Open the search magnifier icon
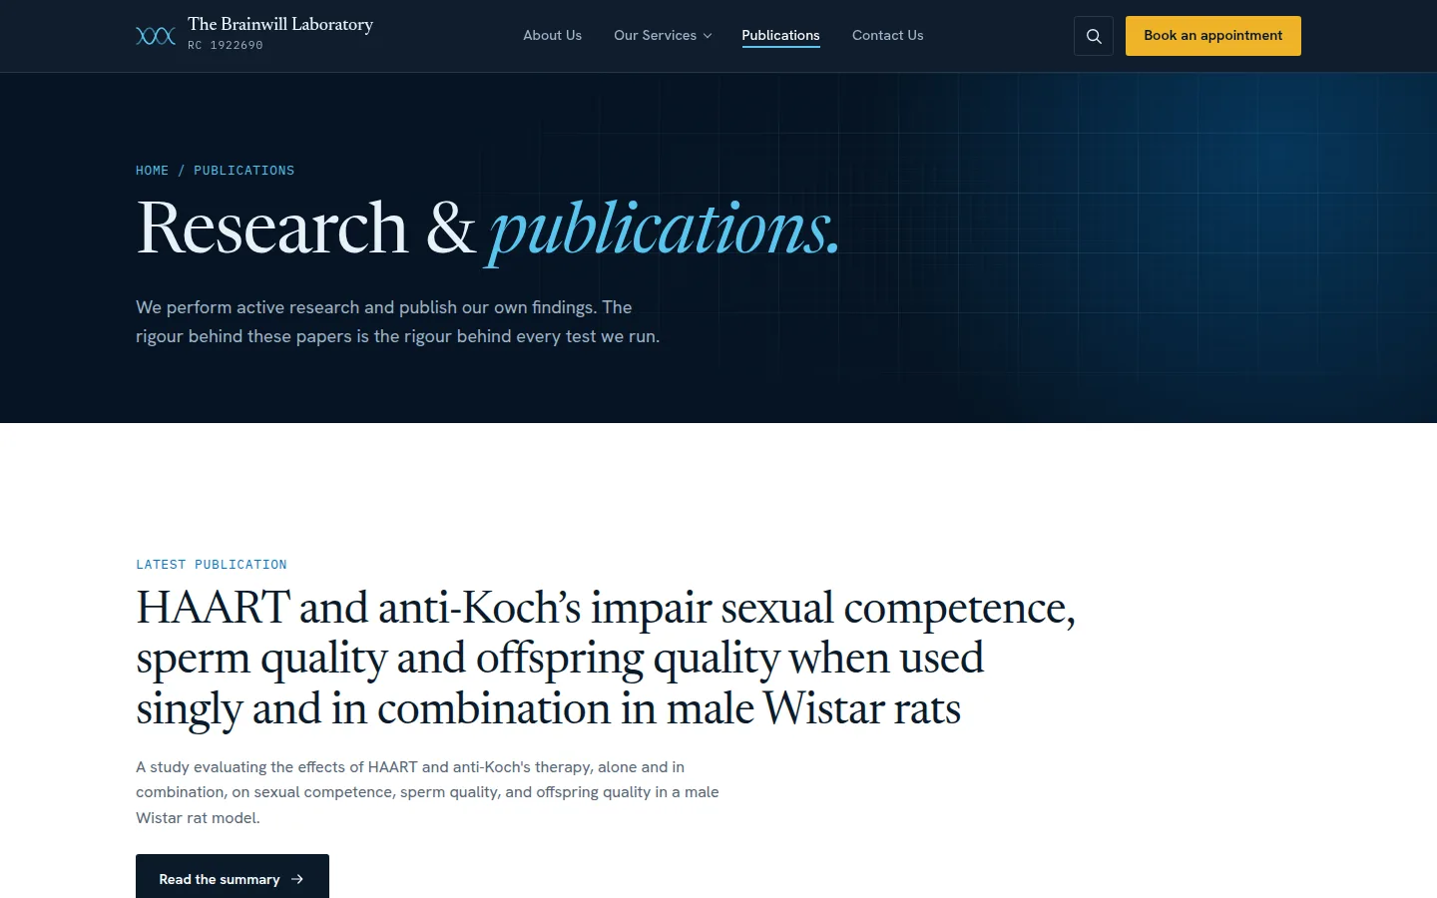1437x898 pixels. point(1094,36)
